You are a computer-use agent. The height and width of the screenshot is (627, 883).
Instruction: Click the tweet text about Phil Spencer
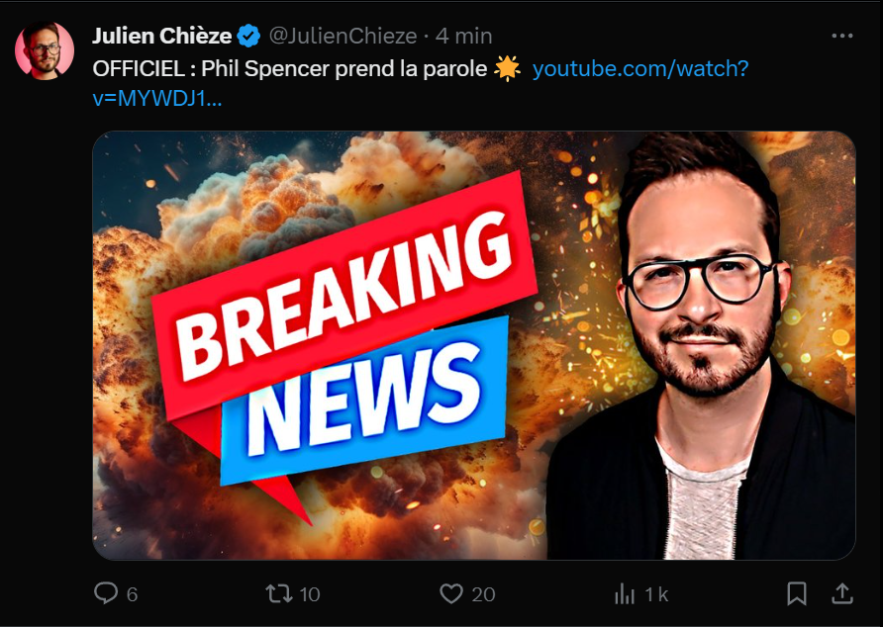coord(289,68)
